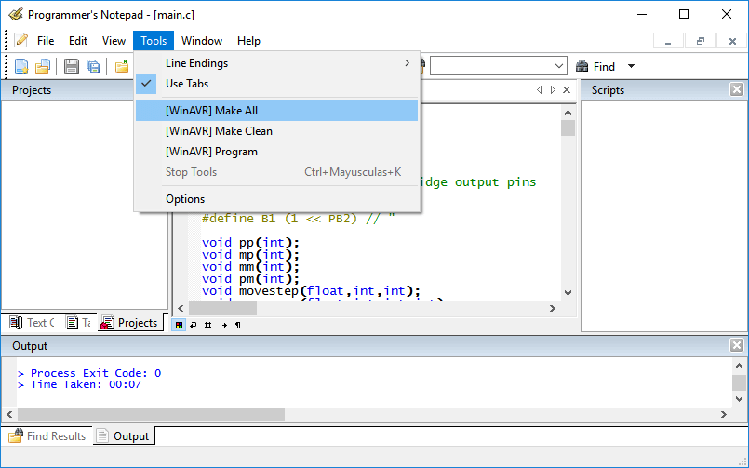The height and width of the screenshot is (468, 749).
Task: Click '#define B1 (1 << PB2)' line
Action: tap(279, 219)
